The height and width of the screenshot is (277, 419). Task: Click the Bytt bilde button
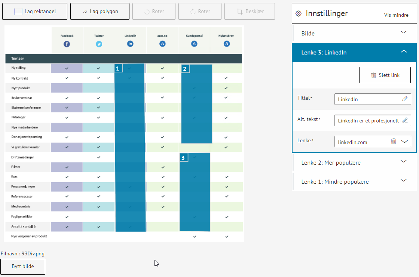click(x=23, y=267)
